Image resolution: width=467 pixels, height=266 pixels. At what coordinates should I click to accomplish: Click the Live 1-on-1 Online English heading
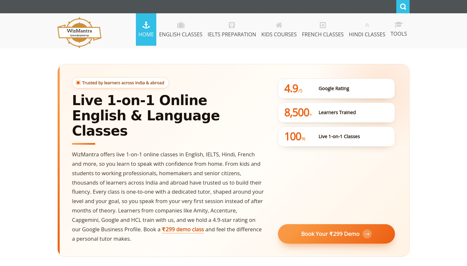(x=146, y=115)
